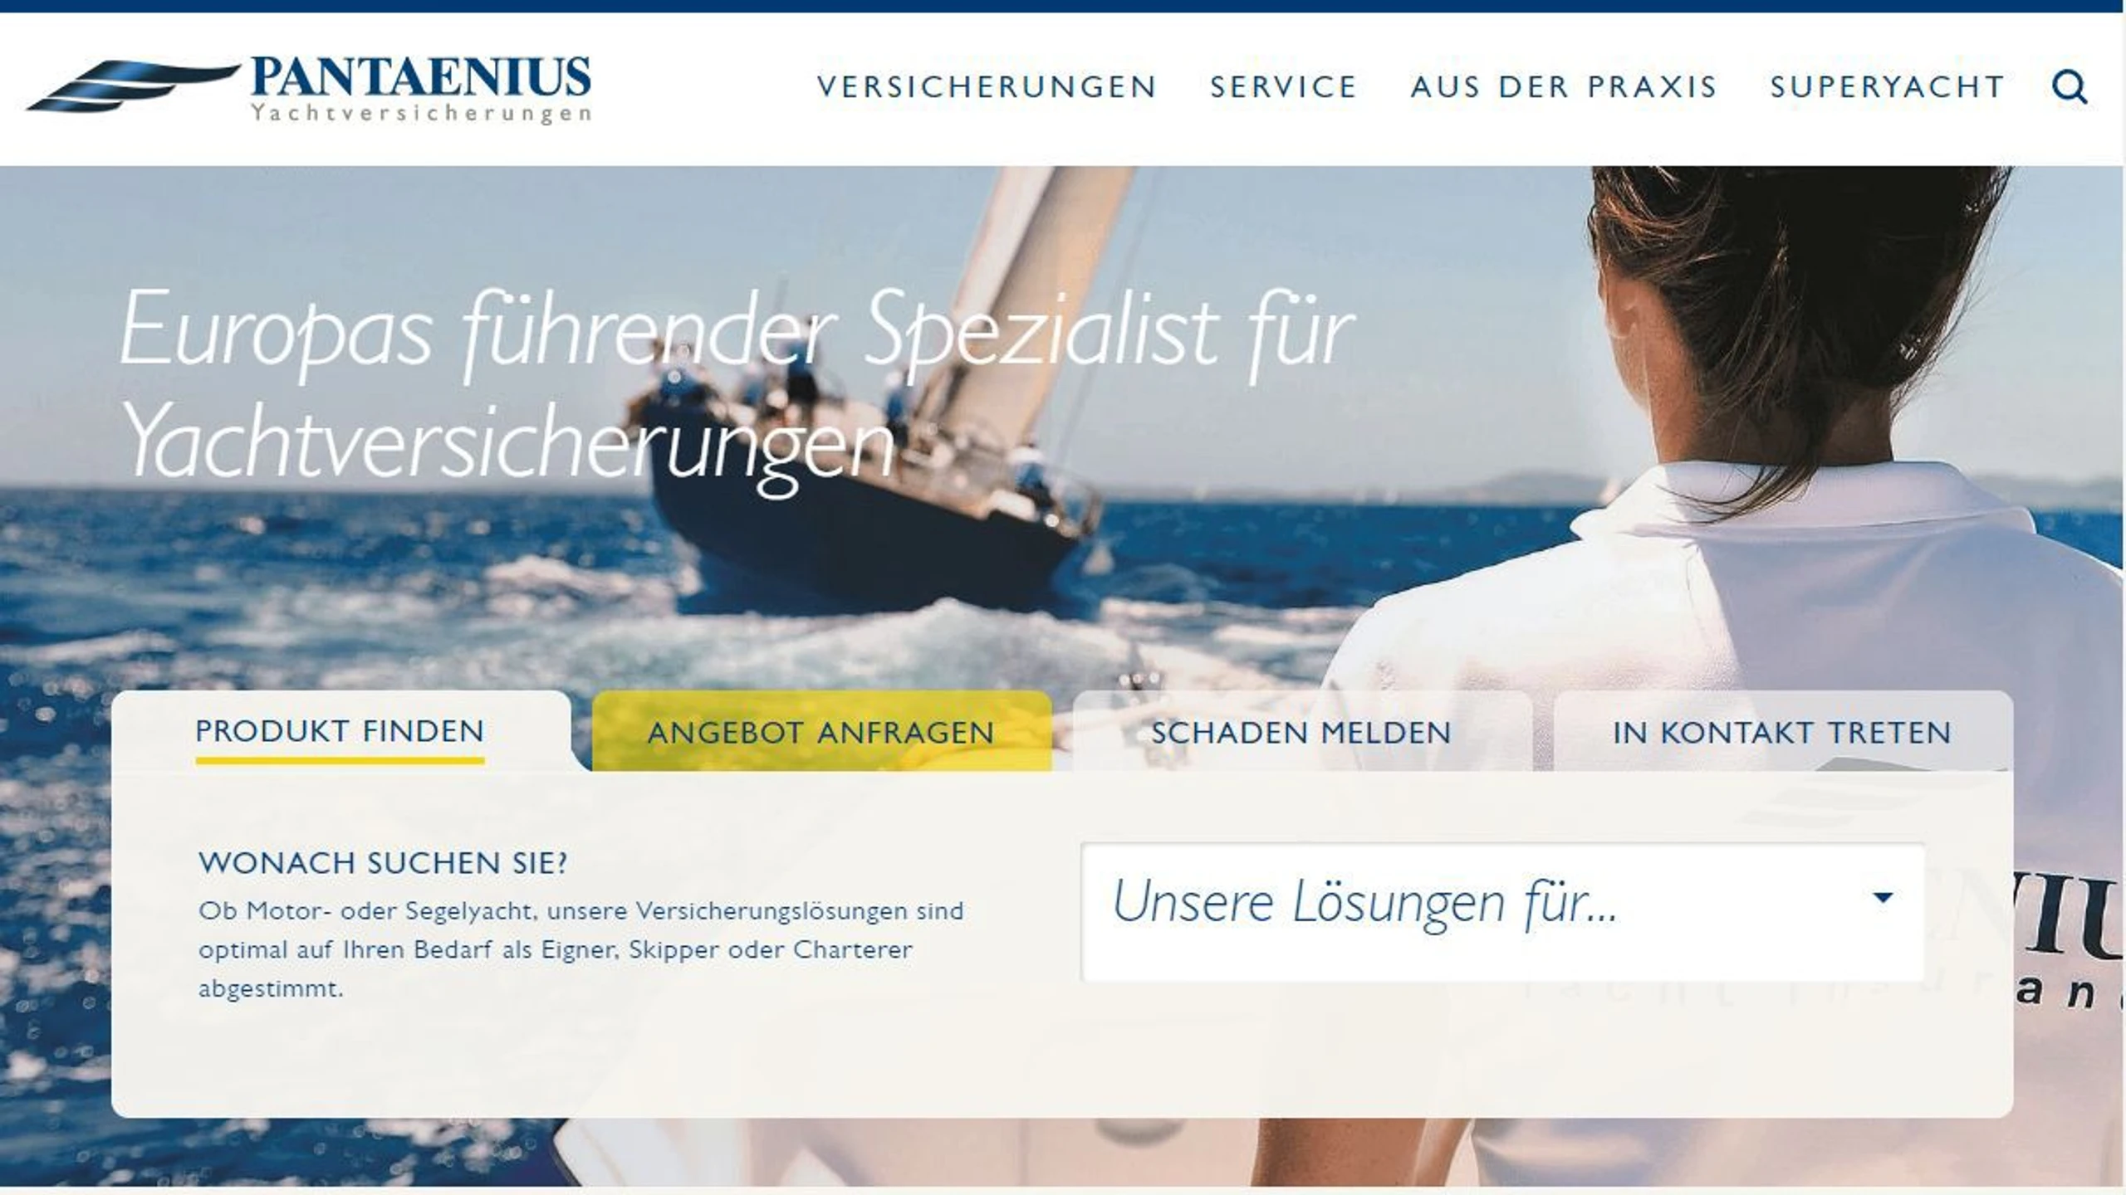Open the In Kontakt treten tab
This screenshot has width=2126, height=1195.
point(1782,731)
